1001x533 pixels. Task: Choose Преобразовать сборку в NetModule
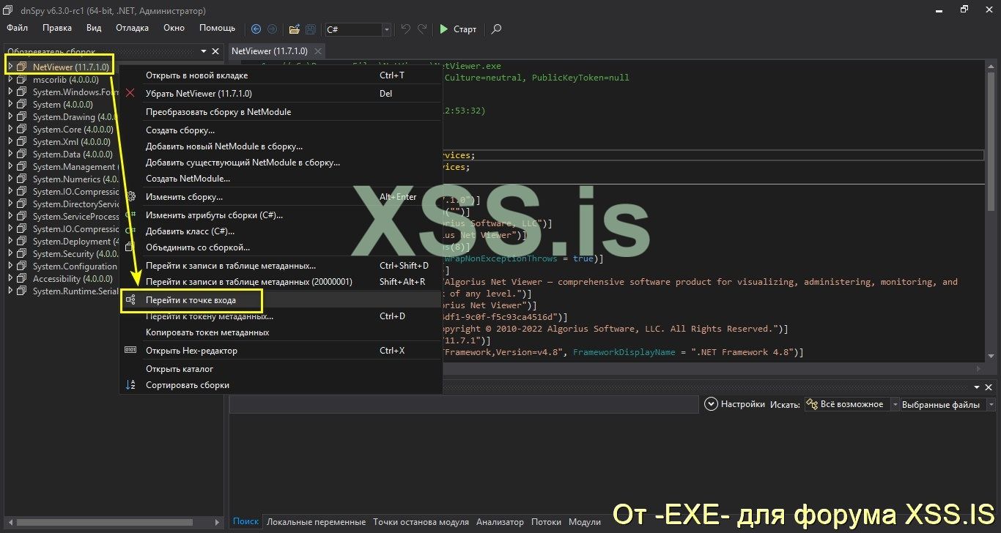[x=281, y=112]
